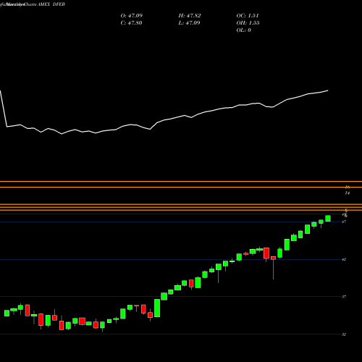This screenshot has width=362, height=362.
Task: Click the OH: 1.55 reading
Action: [248, 23]
